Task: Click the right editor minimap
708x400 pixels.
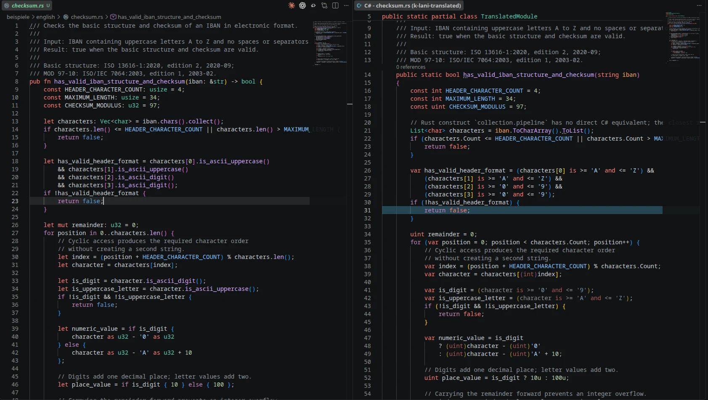Action: 683,37
